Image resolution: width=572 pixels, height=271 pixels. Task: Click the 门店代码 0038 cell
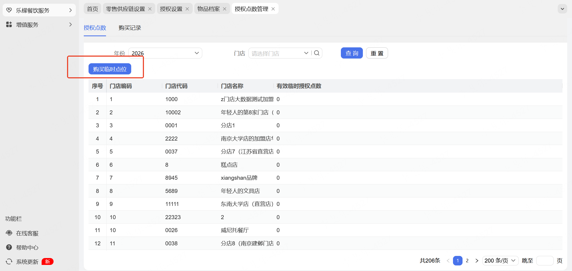(x=171, y=243)
